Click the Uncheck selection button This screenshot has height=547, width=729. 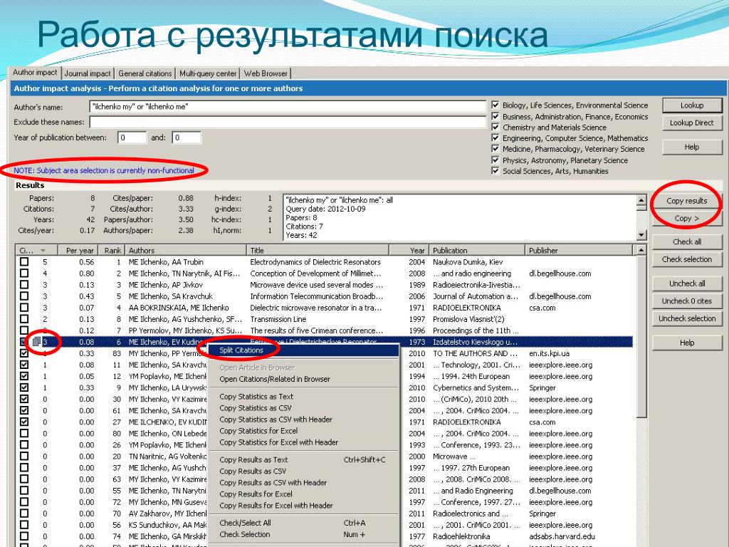[687, 318]
